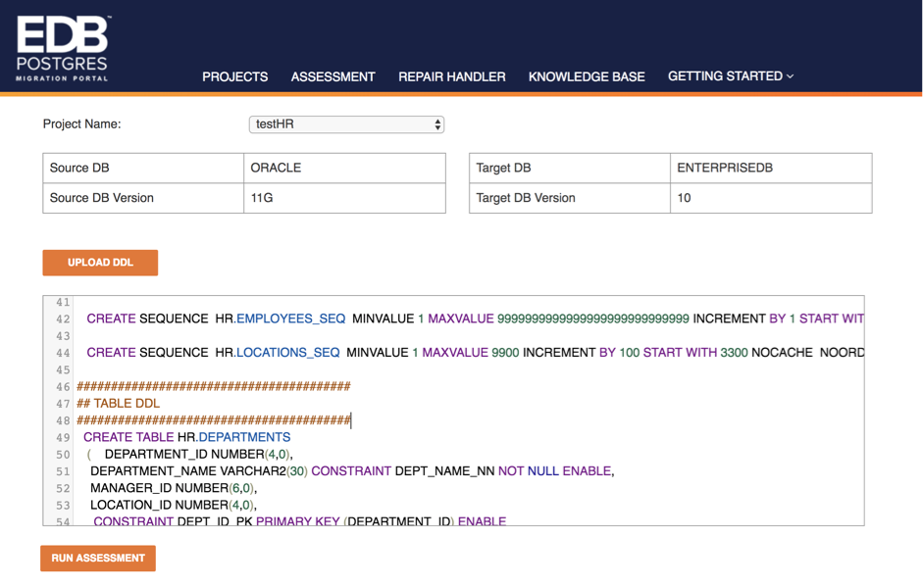Click the EDB Postgres logo
Image resolution: width=923 pixels, height=588 pixels.
[x=63, y=48]
